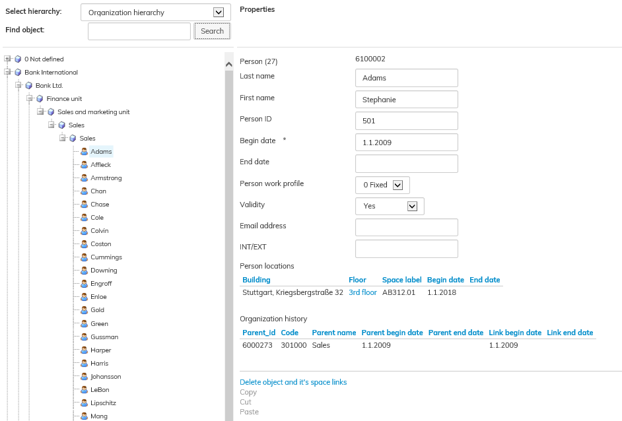
Task: Click the cube icon for Bank International
Action: (18, 73)
